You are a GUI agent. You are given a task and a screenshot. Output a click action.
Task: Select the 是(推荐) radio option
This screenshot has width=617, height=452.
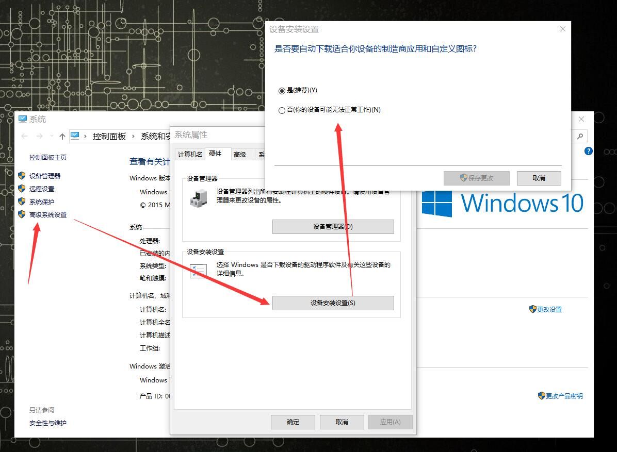(298, 91)
